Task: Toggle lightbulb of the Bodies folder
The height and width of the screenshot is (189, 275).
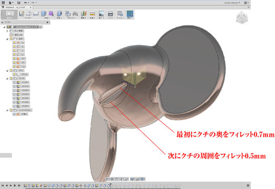Action: [11, 71]
